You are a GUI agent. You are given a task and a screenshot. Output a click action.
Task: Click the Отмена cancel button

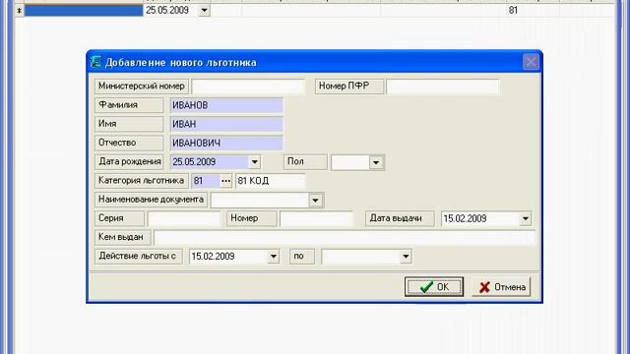501,287
